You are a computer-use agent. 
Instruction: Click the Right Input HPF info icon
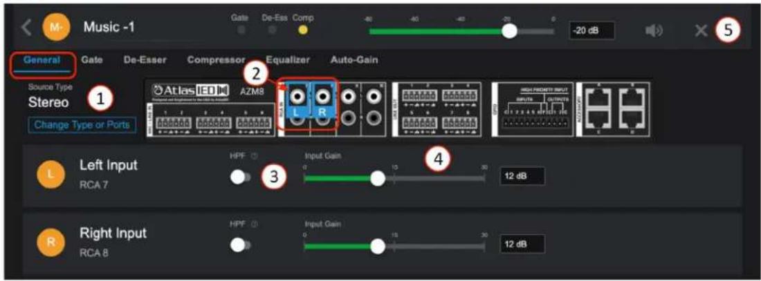point(255,225)
